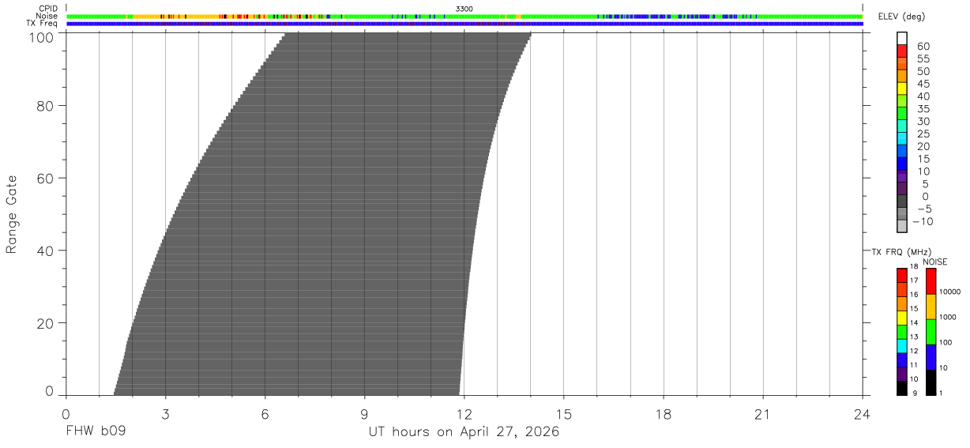Select the dark gray −5 to 0 elevation swatch

(x=901, y=202)
